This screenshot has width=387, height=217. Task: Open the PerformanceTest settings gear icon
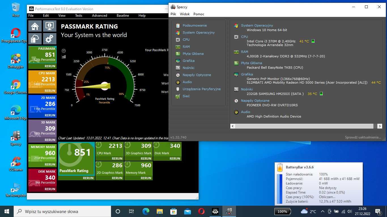pyautogui.click(x=50, y=39)
